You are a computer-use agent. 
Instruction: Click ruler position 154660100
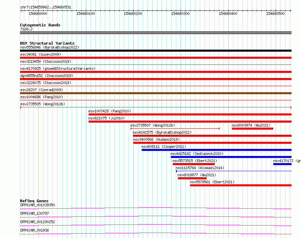(86, 14)
